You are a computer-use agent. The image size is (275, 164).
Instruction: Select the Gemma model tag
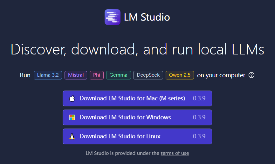click(118, 75)
